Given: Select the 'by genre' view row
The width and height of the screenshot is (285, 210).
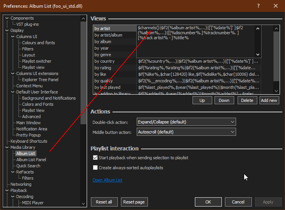Looking at the screenshot, I should tap(103, 55).
